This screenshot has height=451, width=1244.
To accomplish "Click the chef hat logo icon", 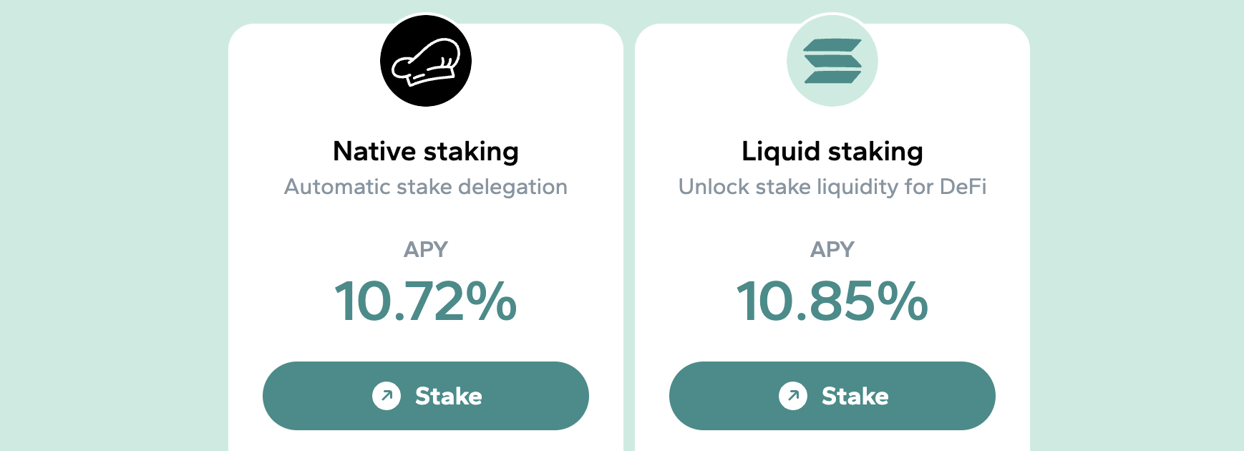I will [426, 61].
